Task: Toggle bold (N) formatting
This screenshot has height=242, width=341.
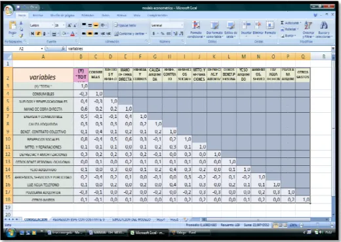Action: 32,33
